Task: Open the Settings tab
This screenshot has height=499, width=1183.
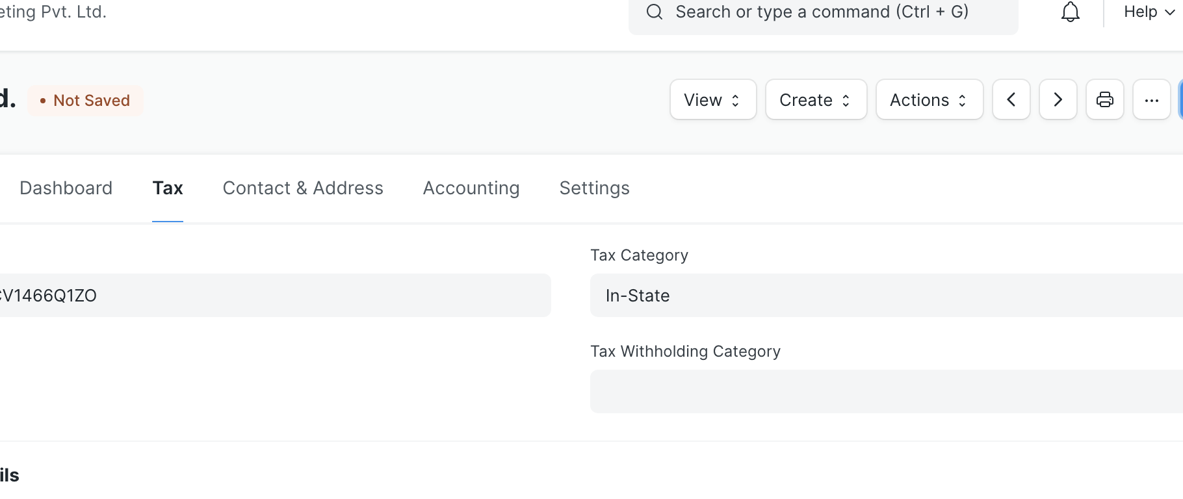Action: (x=595, y=188)
